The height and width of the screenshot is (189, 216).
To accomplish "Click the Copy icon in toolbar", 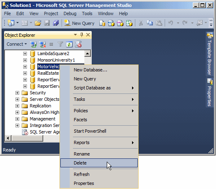I will tap(150, 23).
